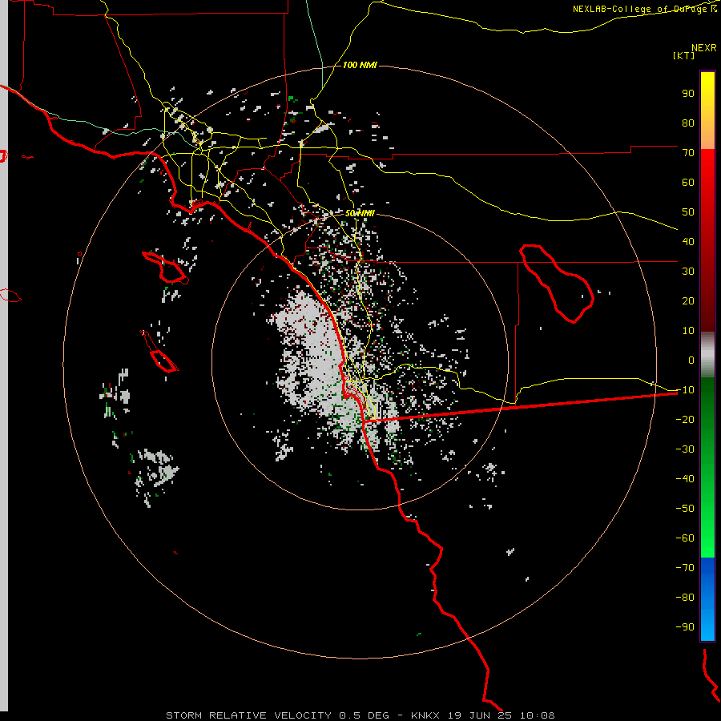This screenshot has height=721, width=721.
Task: Select the -20 knot scale label
Action: coord(685,419)
